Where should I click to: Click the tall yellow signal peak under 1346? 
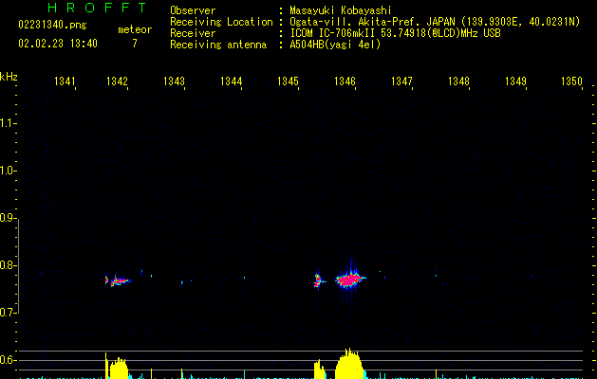coord(349,364)
